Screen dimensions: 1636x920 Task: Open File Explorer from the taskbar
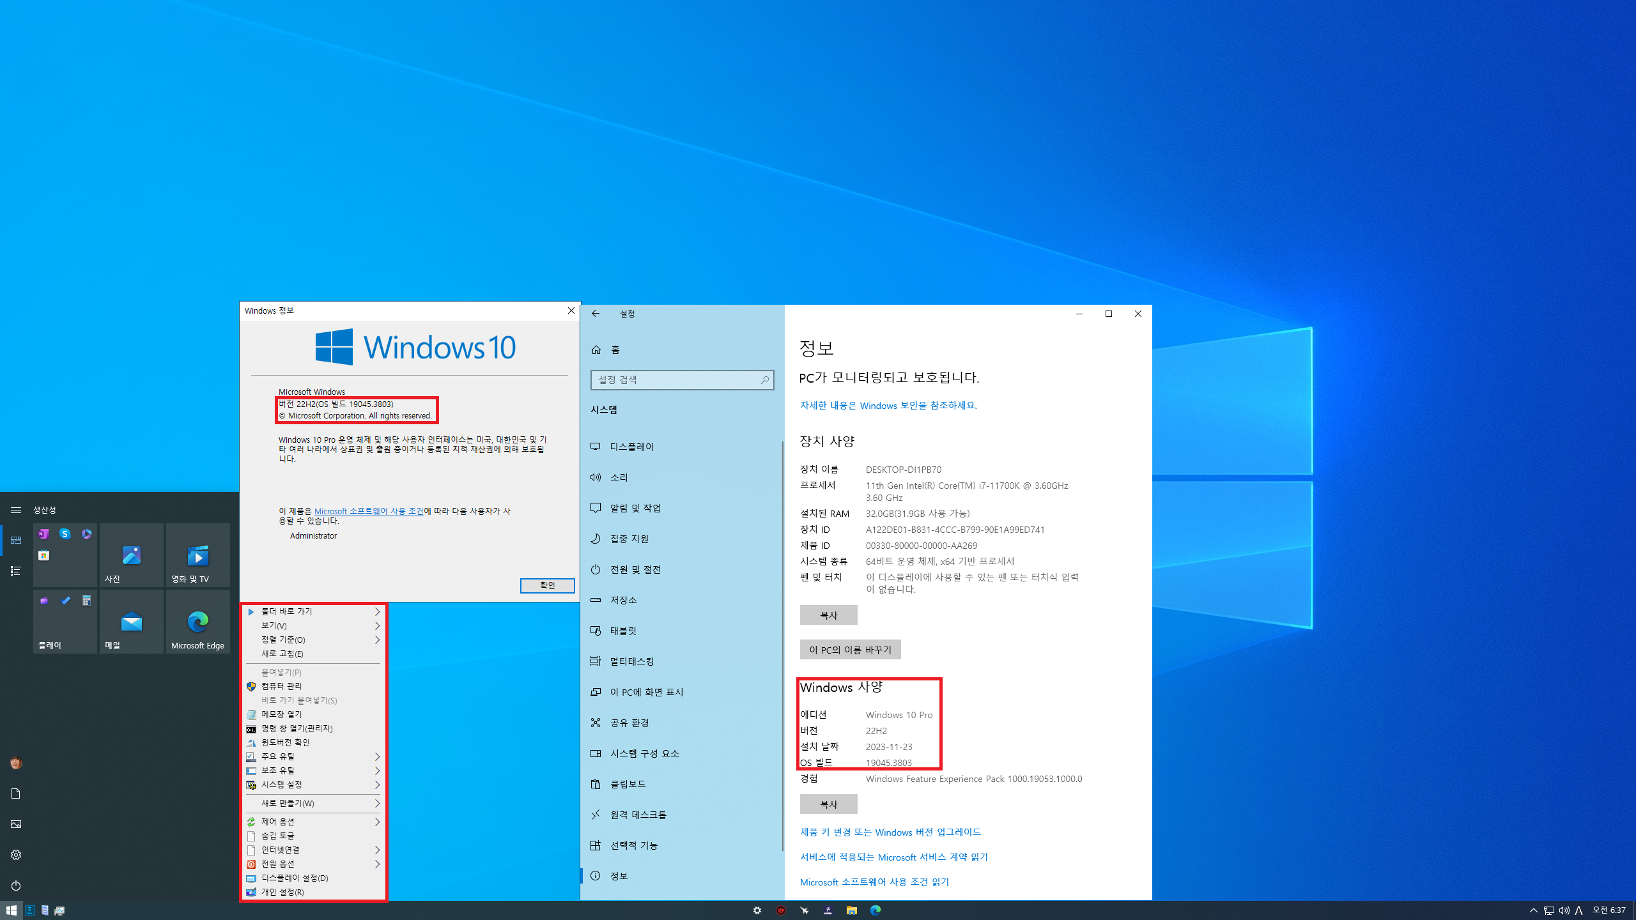point(852,910)
